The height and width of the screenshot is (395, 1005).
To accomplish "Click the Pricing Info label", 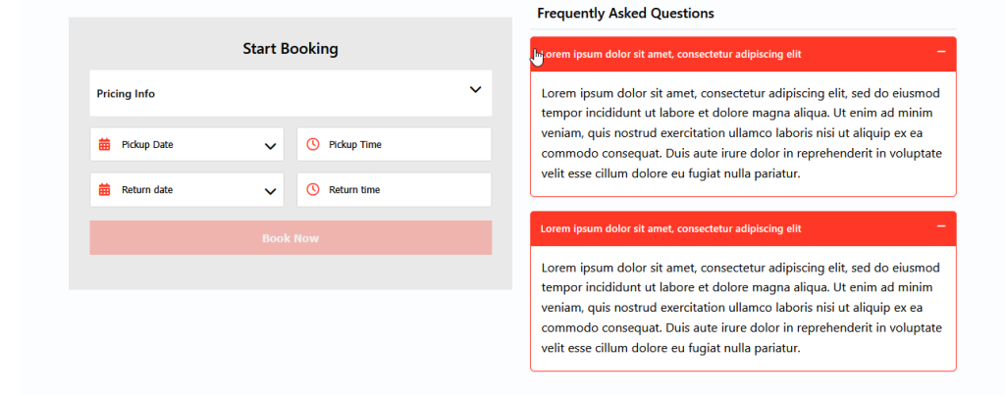I will 126,94.
